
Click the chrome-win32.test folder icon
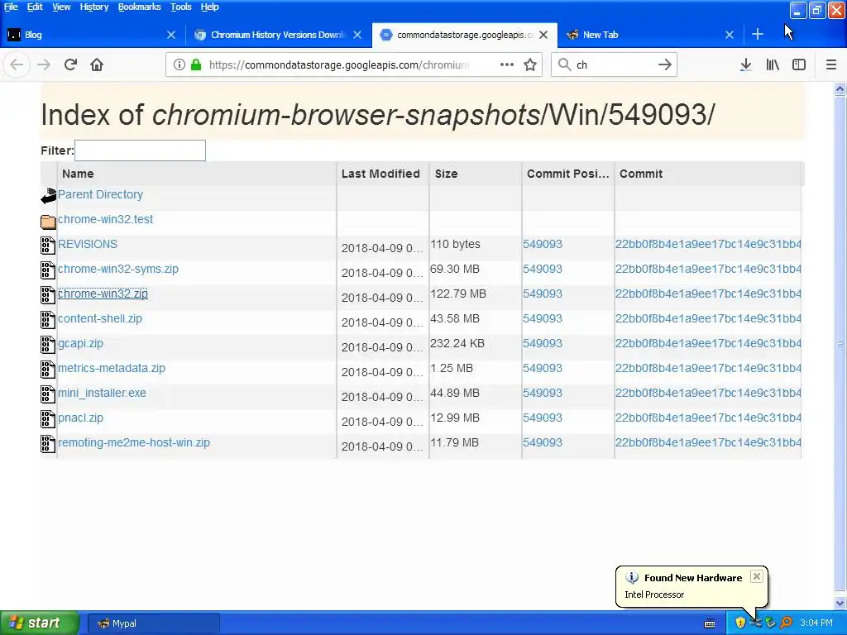point(48,221)
